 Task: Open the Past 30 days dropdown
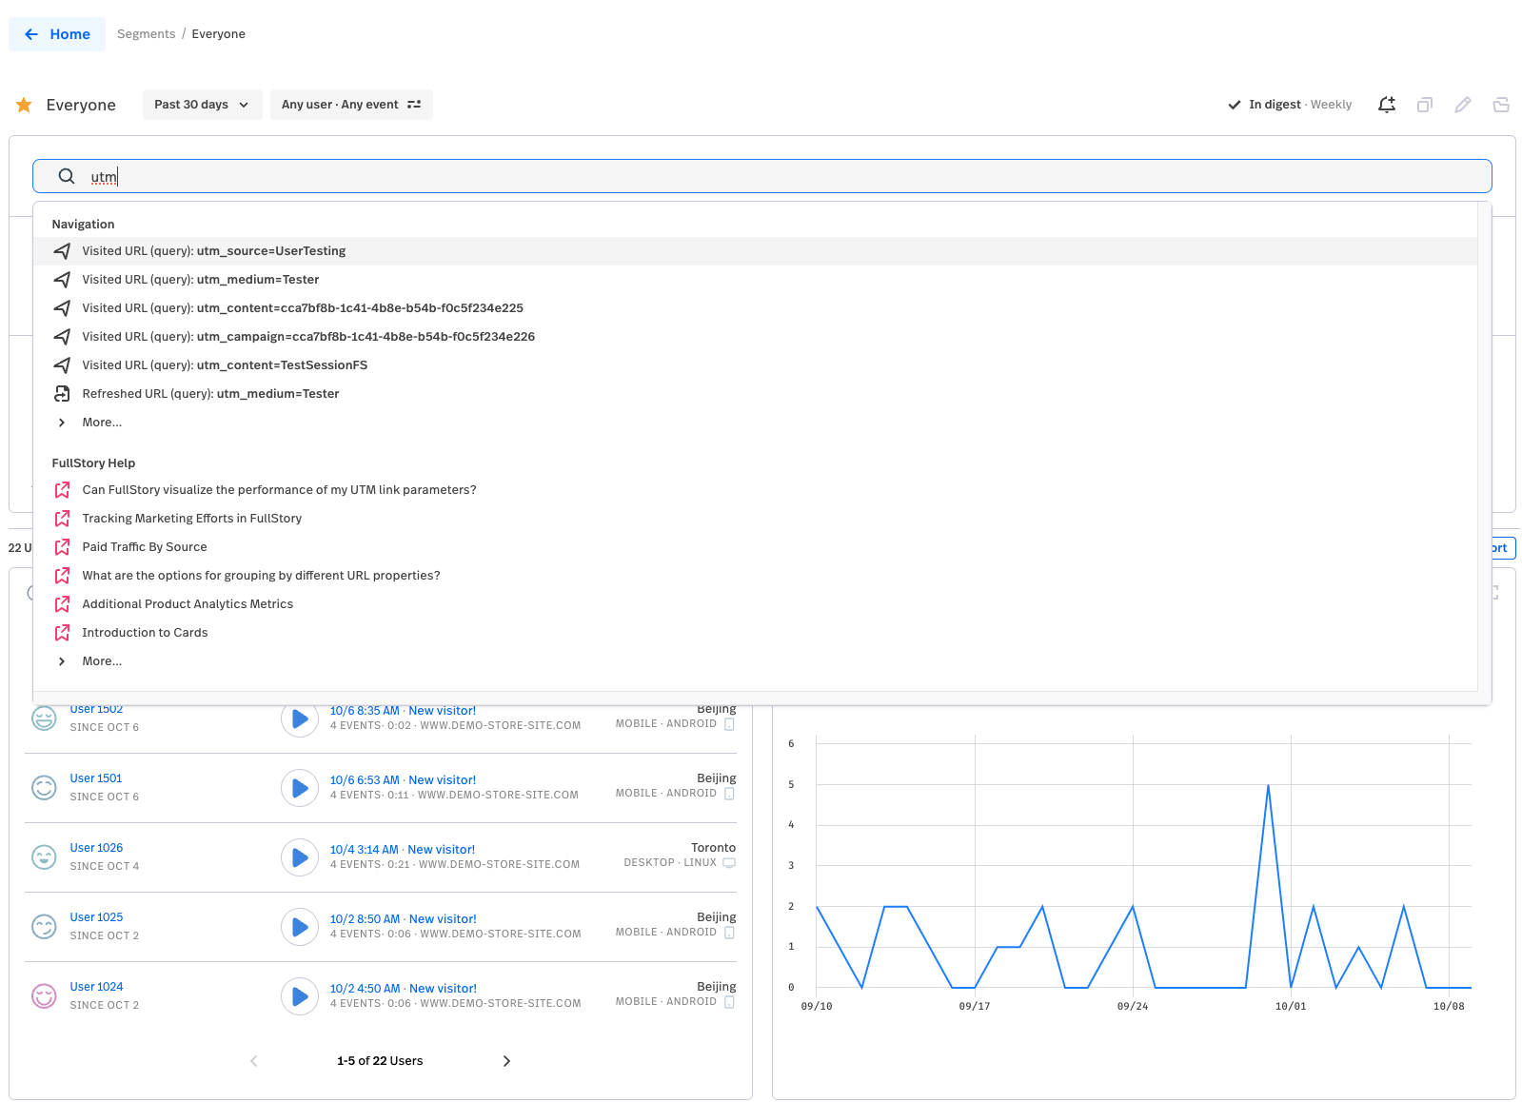coord(202,105)
